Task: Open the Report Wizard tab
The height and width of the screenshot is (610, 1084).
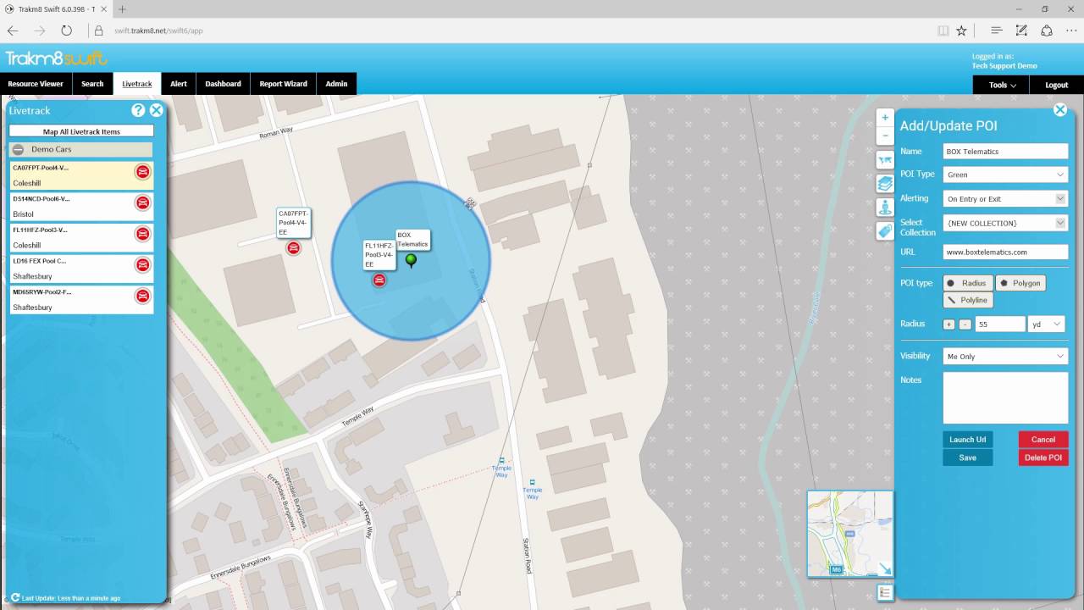Action: click(x=283, y=84)
